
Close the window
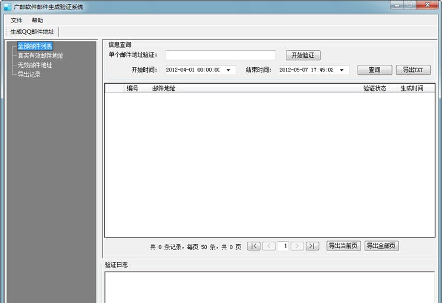pyautogui.click(x=427, y=5)
